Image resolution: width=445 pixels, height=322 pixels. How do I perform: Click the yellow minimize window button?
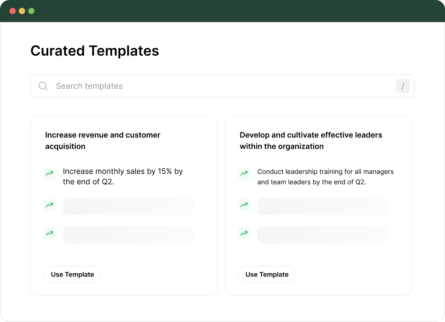pos(22,11)
